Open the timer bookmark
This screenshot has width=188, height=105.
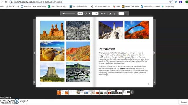pos(116,6)
